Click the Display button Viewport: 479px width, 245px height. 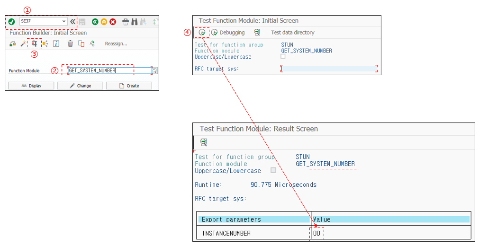click(x=31, y=86)
